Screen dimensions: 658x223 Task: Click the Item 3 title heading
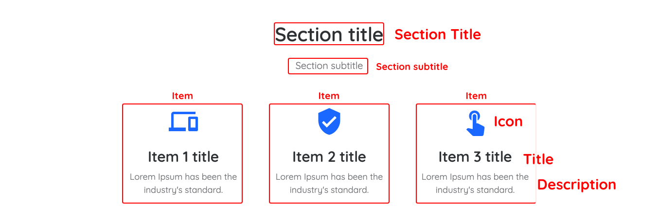point(475,157)
